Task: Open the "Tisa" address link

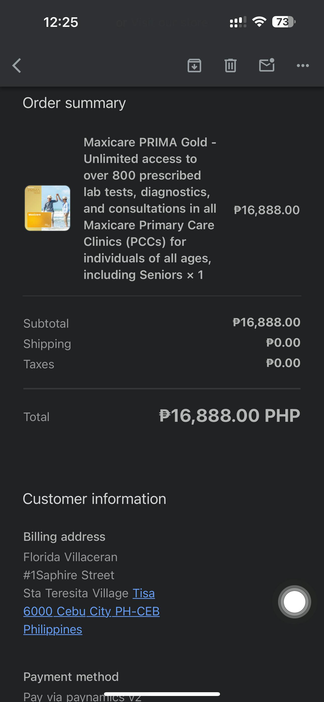Action: pos(143,593)
